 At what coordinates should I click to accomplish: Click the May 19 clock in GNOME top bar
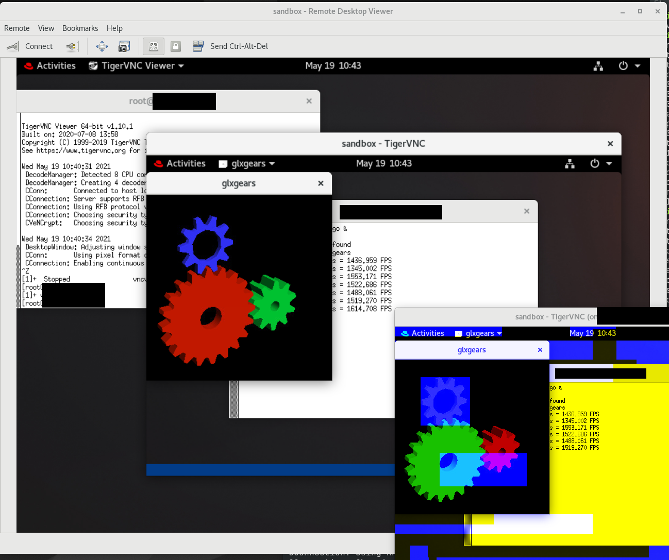tap(333, 66)
